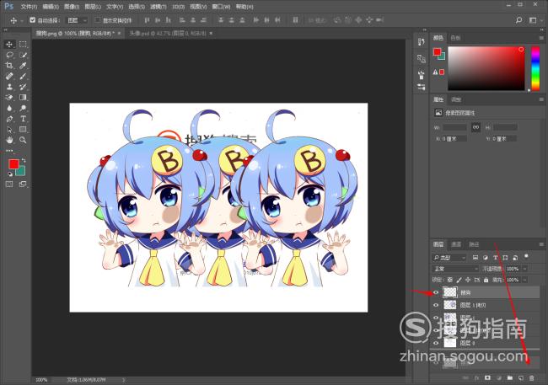Expand the fill 100% slider arrow
Image resolution: width=548 pixels, height=385 pixels.
coord(524,280)
